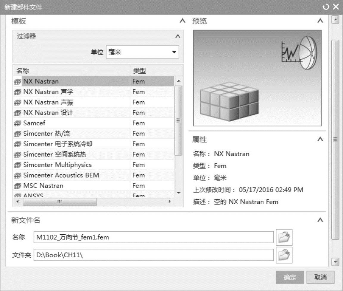
Task: Browse for new file name
Action: click(x=284, y=237)
